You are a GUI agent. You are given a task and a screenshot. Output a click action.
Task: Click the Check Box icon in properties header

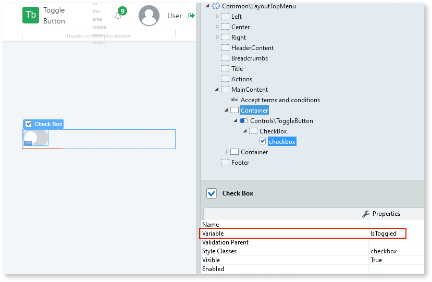point(212,193)
